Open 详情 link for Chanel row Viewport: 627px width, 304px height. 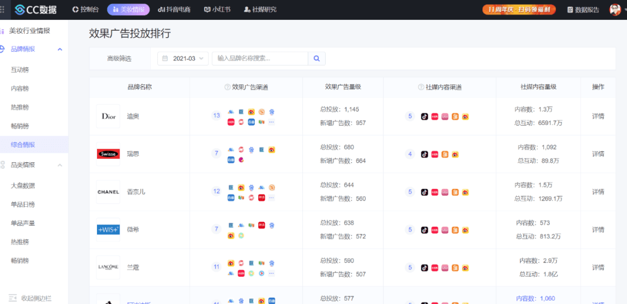point(598,192)
